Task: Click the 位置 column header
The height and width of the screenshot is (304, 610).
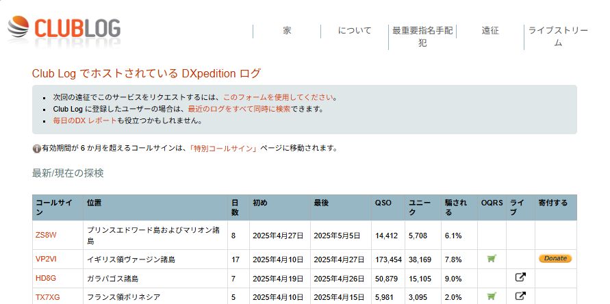Action: click(x=155, y=207)
